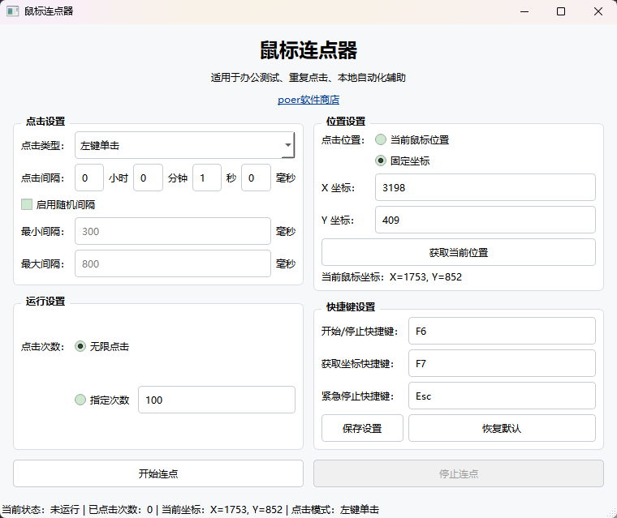
Task: Click the 秒 interval input field
Action: tap(207, 178)
